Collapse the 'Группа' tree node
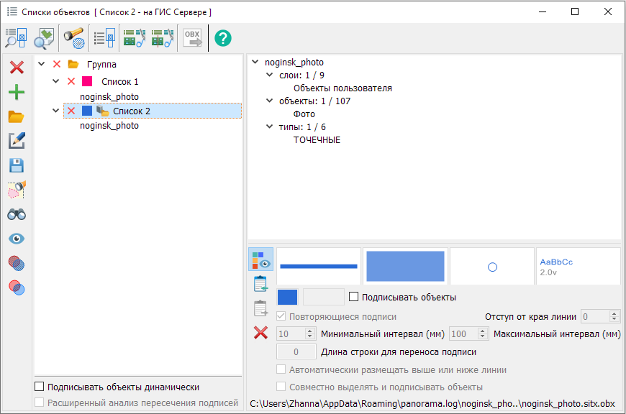 41,65
